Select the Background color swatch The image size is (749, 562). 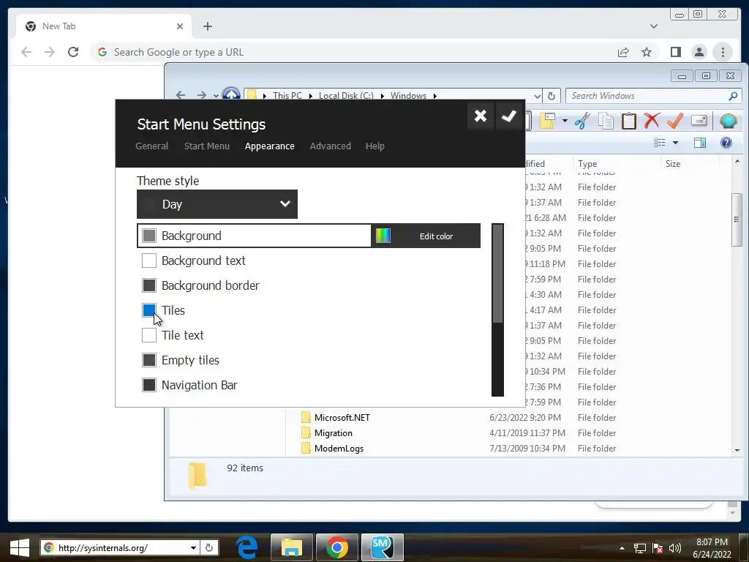coord(149,236)
